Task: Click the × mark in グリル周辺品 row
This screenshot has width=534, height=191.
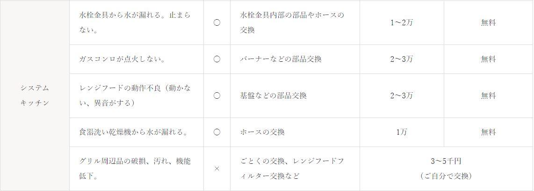Action: (216, 169)
